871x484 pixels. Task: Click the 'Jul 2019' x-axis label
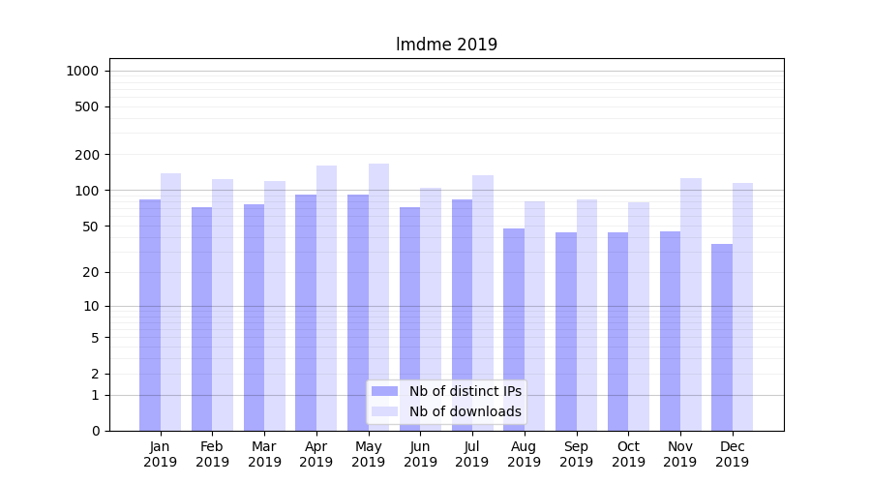[x=472, y=454]
